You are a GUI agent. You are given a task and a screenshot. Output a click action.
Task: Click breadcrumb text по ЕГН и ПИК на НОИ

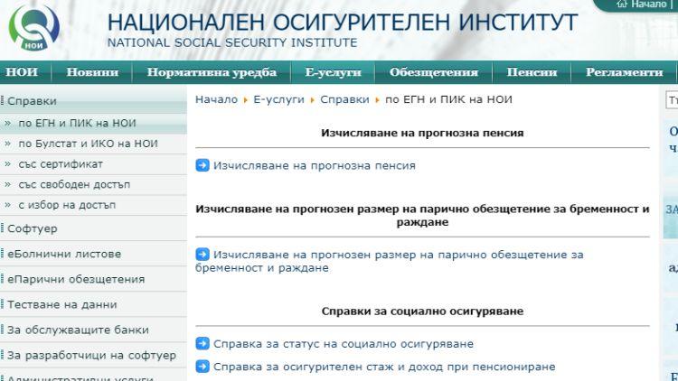point(448,99)
